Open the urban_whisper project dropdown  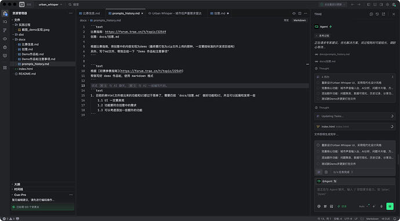50,5
